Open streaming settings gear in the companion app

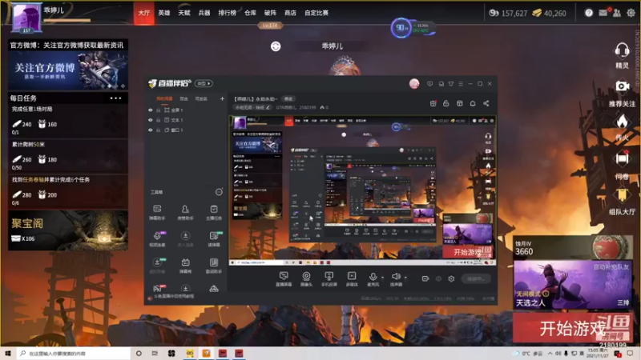(451, 278)
